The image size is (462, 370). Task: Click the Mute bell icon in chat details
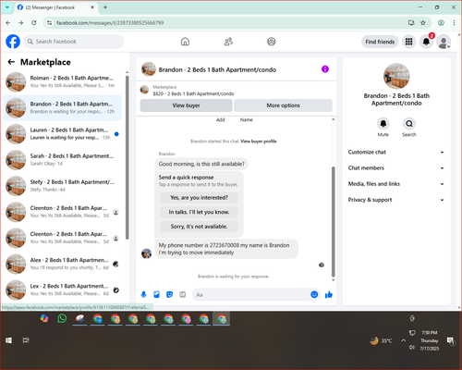coord(383,124)
